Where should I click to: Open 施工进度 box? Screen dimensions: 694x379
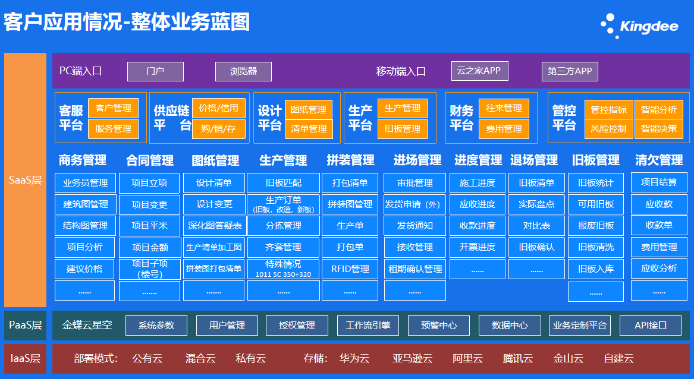(478, 182)
